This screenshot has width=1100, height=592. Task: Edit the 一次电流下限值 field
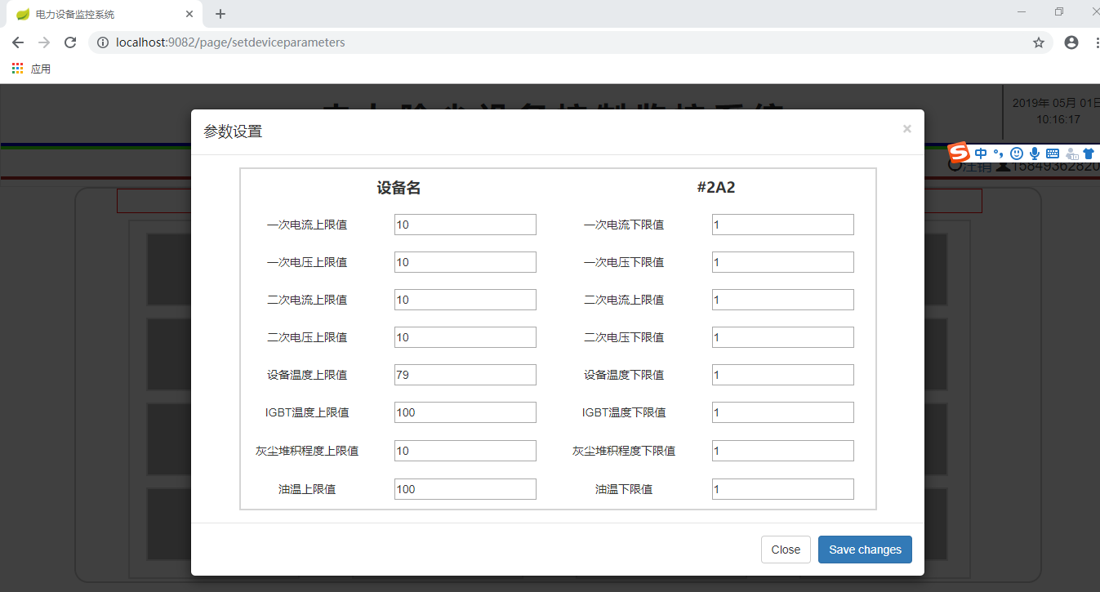783,225
